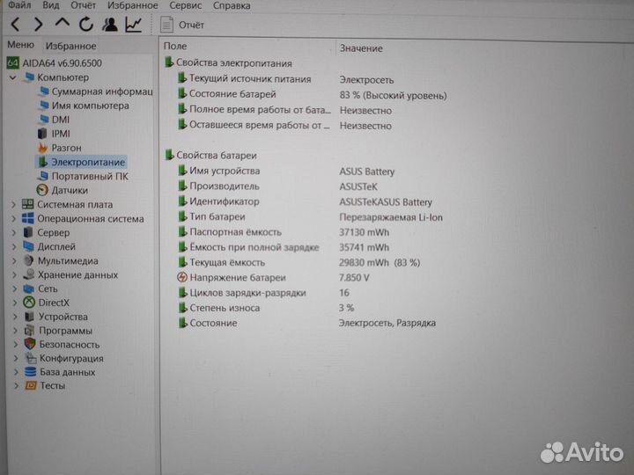The image size is (634, 475).
Task: Click the value 37130 mWh
Action: (364, 232)
